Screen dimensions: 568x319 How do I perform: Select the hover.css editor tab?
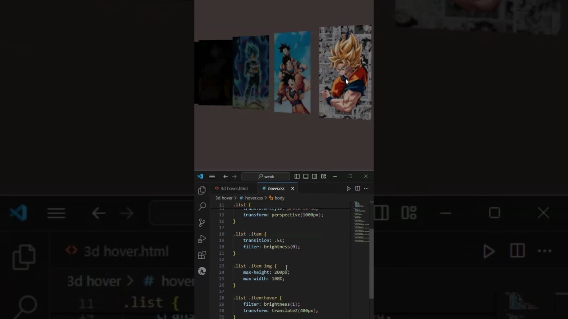pos(276,188)
